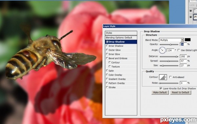Click the Angle dial control
Screen dimensions: 197x124
point(162,50)
